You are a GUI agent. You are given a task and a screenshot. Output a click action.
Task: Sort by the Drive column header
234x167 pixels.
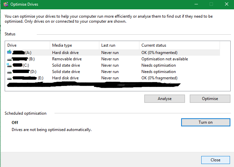click(27, 45)
